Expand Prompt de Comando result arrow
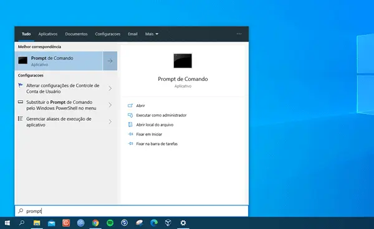The width and height of the screenshot is (374, 229). tap(110, 61)
